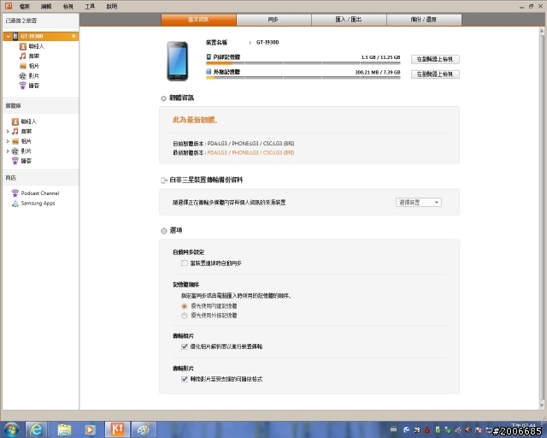Image resolution: width=547 pixels, height=438 pixels.
Task: Open Music note icon in the Library section
Action: (x=15, y=132)
